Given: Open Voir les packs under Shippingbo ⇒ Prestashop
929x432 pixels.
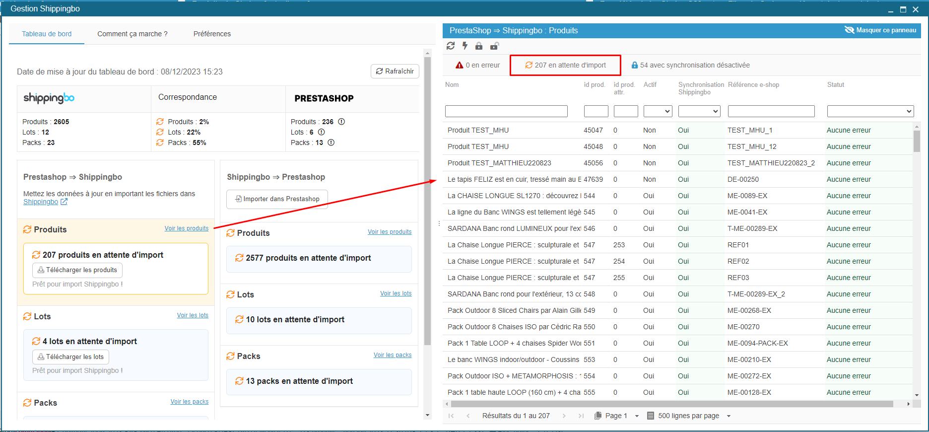Looking at the screenshot, I should (x=393, y=355).
